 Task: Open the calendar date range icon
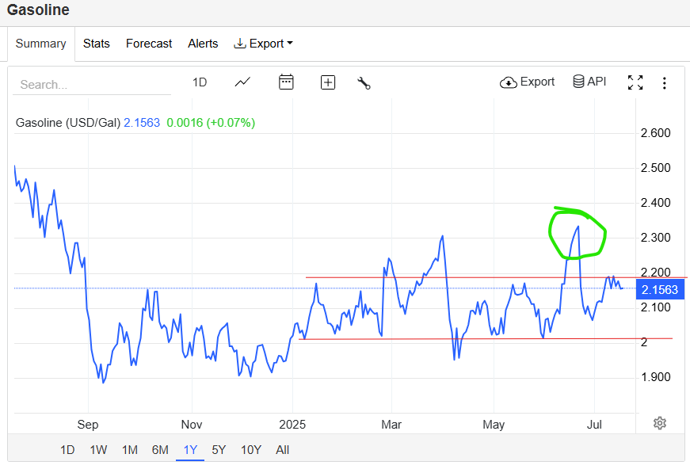(286, 82)
